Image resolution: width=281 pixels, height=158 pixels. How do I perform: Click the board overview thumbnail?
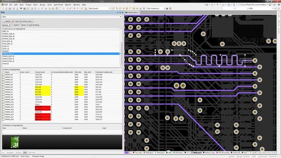coord(14,142)
